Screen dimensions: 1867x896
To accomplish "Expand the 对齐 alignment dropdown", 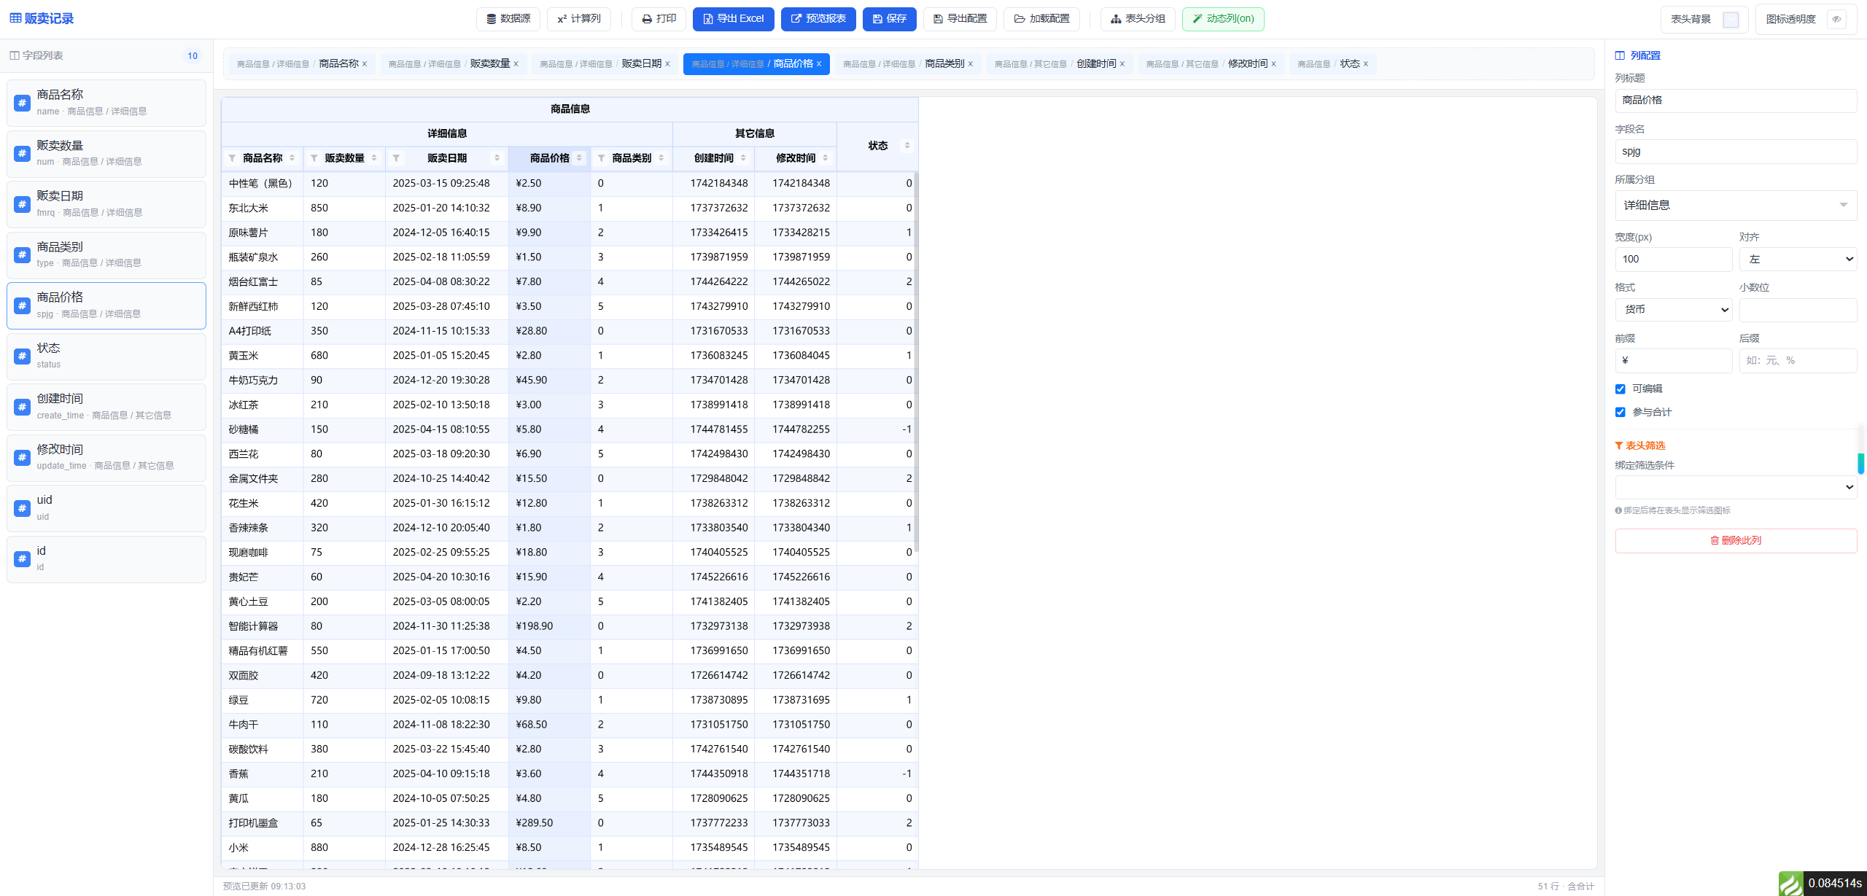I will [1798, 259].
